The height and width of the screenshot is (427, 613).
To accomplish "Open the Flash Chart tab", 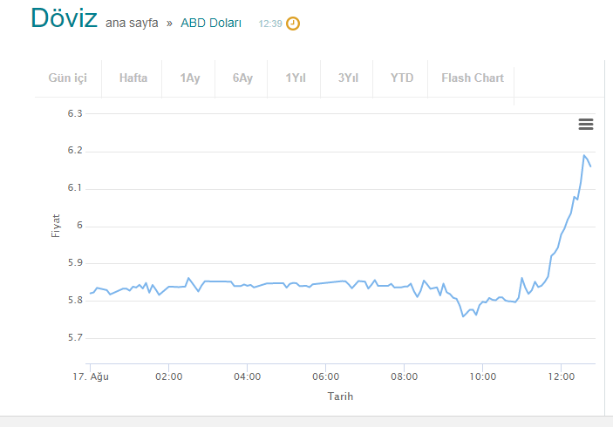I will pos(473,78).
